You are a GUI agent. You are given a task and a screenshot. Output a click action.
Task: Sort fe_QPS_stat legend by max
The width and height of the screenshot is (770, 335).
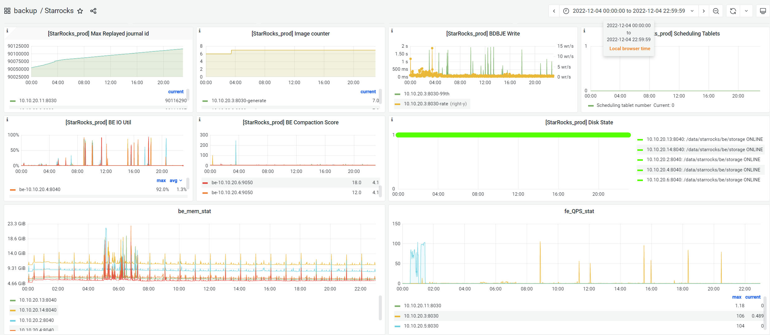point(737,297)
